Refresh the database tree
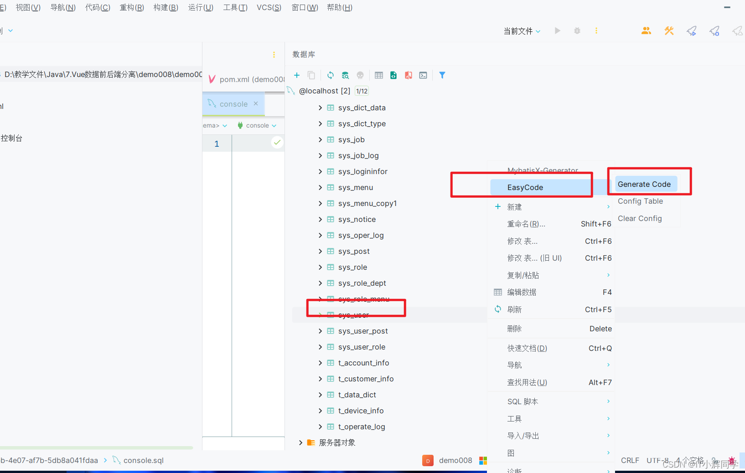 [331, 75]
